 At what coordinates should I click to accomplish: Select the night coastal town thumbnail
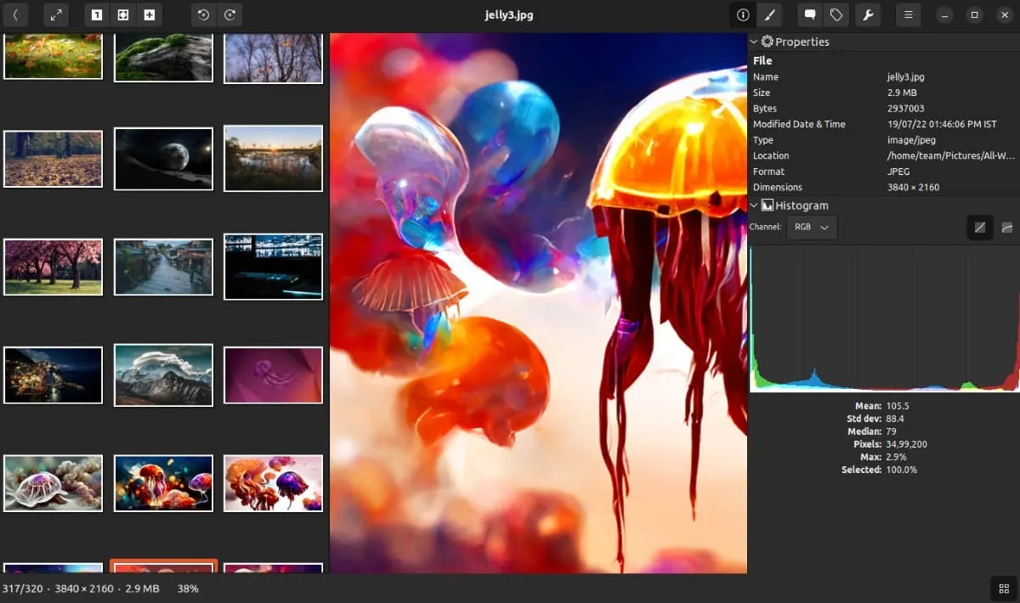tap(53, 375)
